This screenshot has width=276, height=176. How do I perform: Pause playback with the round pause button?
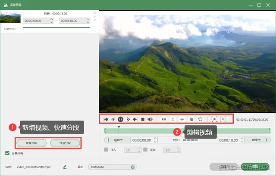coord(120,119)
